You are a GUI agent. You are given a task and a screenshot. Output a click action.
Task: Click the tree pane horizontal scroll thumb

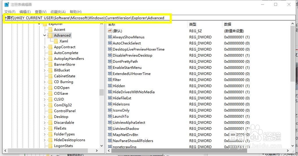48,151
